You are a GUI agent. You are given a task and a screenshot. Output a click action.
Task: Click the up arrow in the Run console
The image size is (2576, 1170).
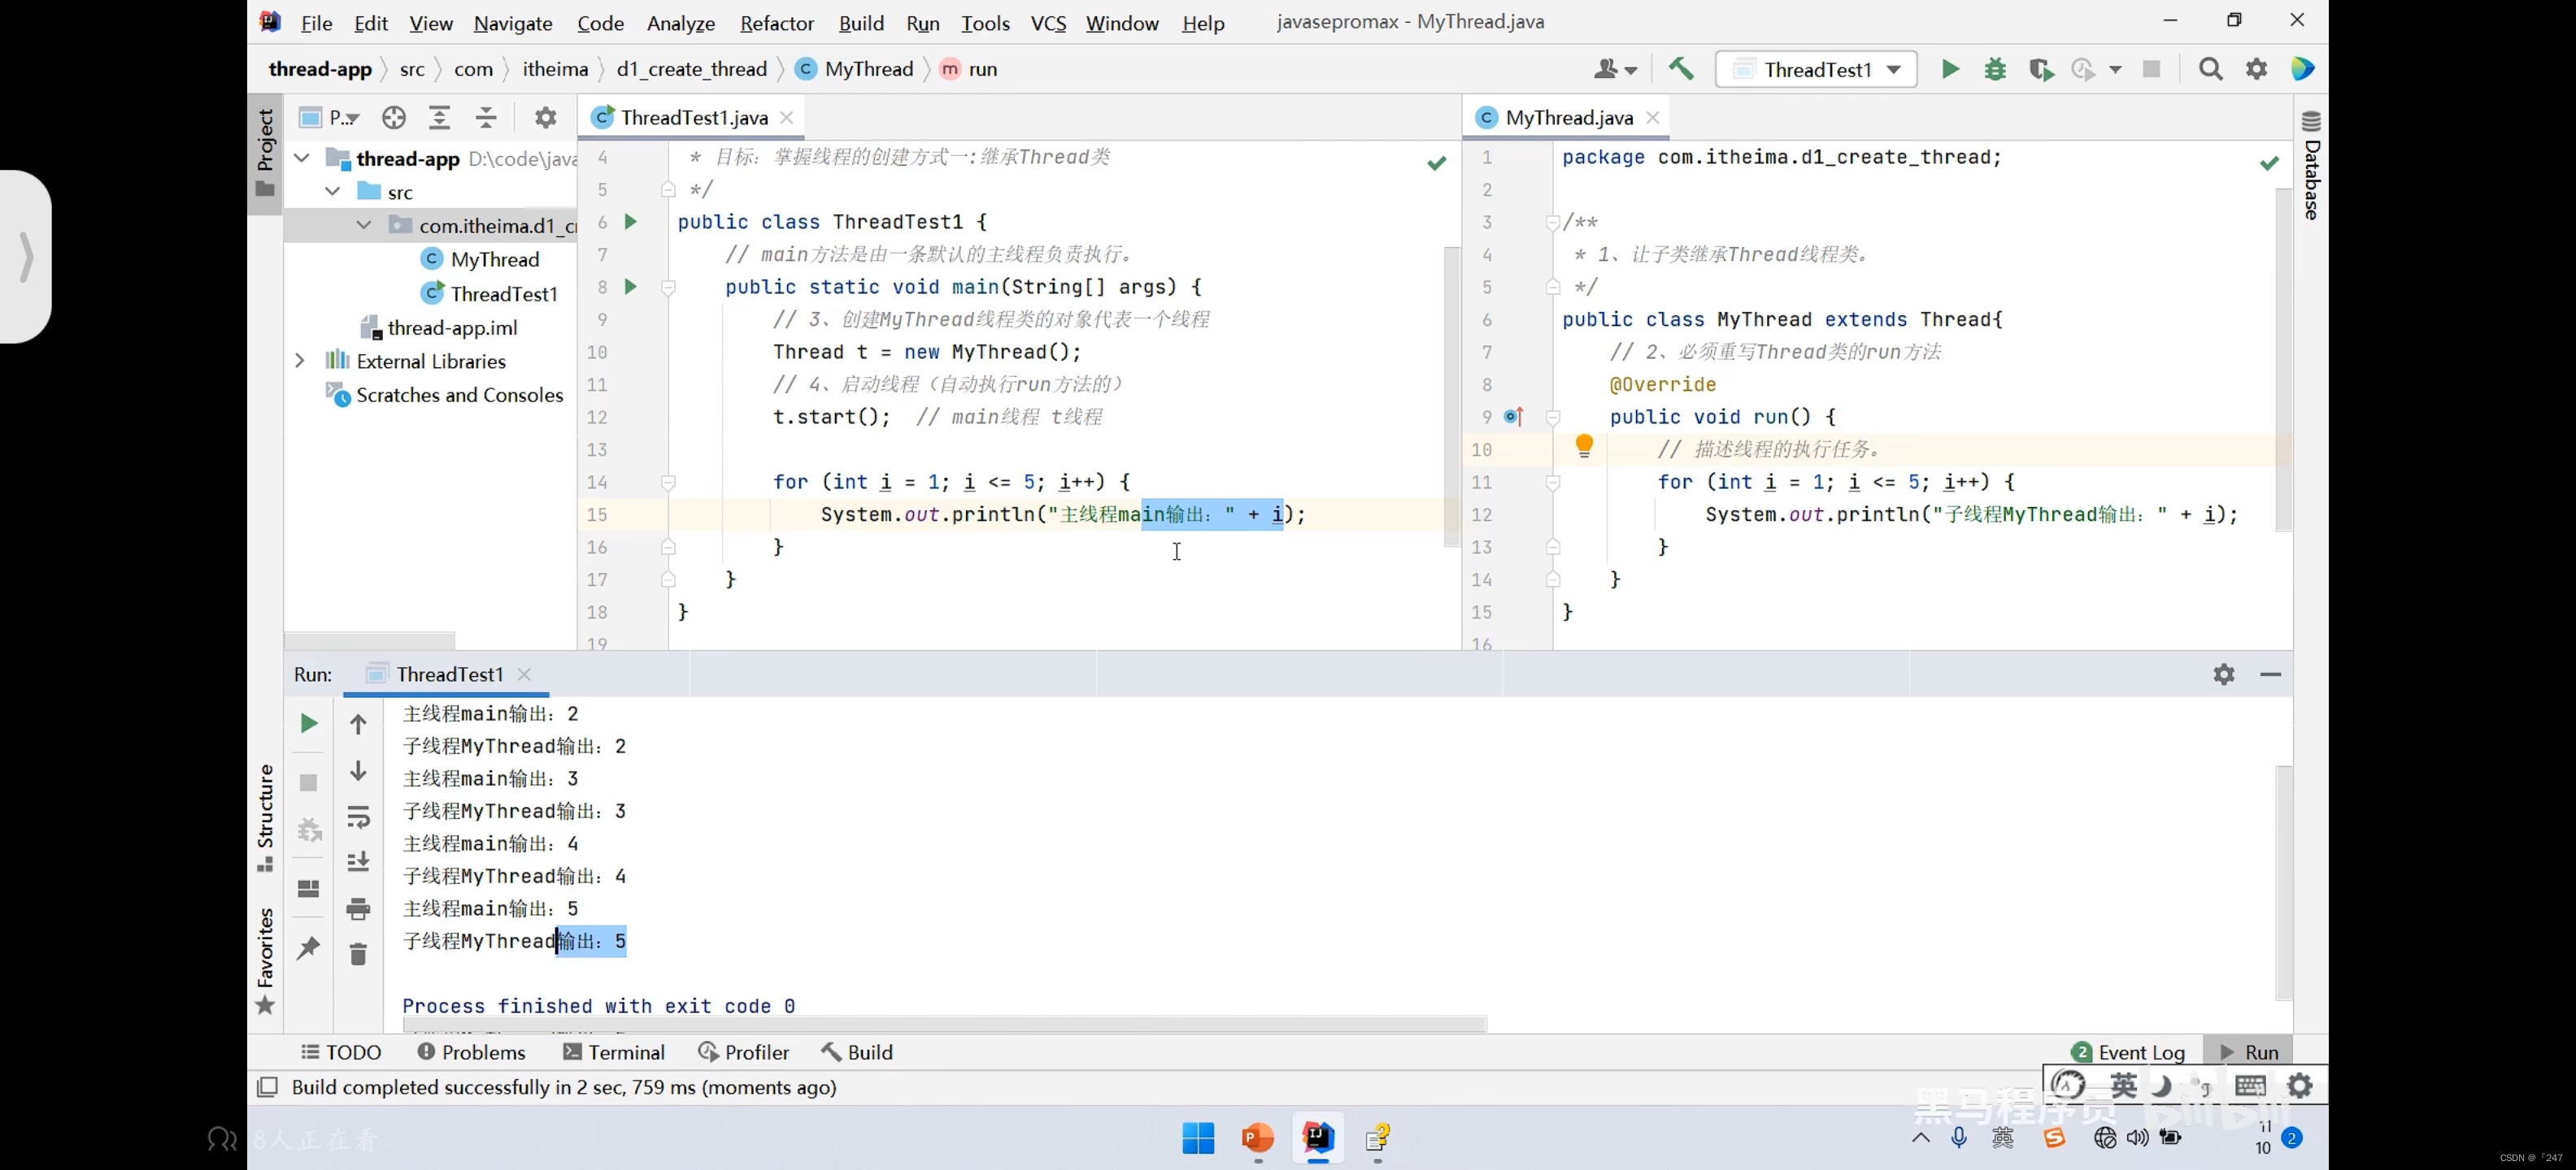[358, 723]
